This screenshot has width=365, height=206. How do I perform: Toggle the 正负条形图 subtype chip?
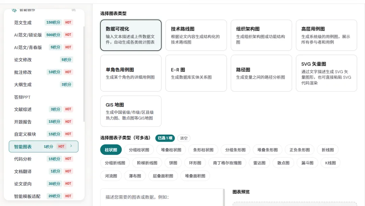point(299,150)
